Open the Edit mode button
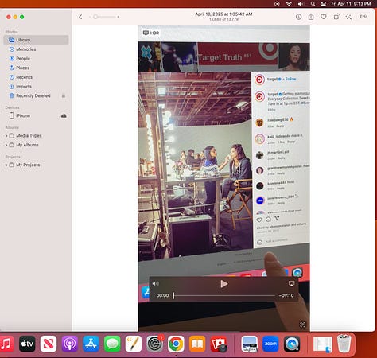377x358 pixels. (x=363, y=17)
